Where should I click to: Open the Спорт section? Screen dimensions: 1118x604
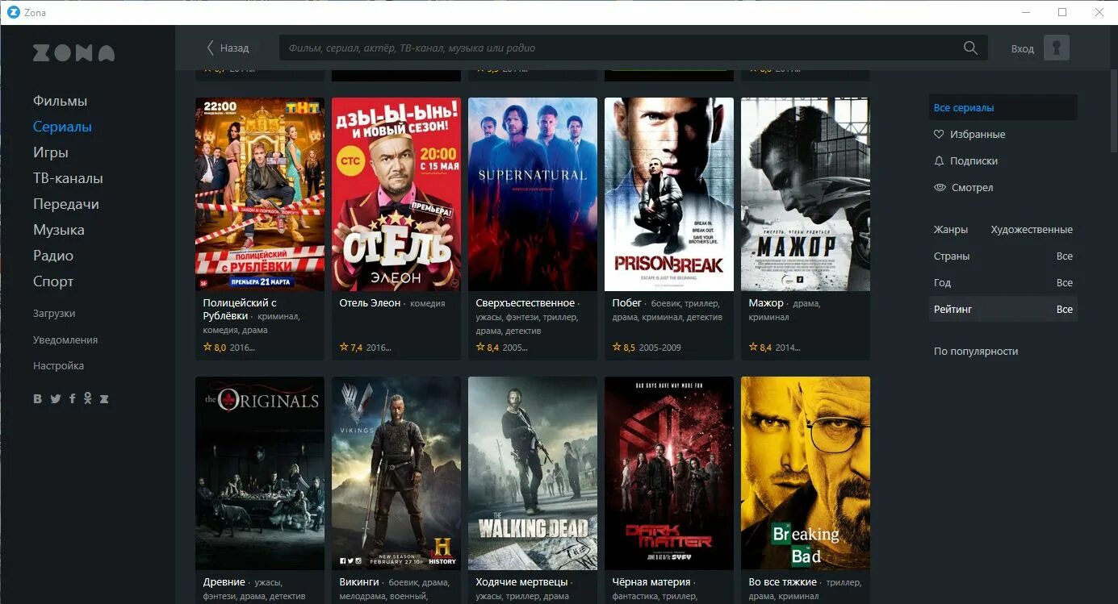53,281
